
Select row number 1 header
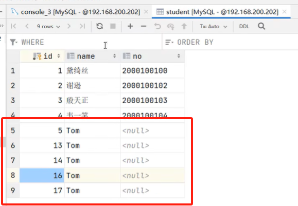[13, 71]
